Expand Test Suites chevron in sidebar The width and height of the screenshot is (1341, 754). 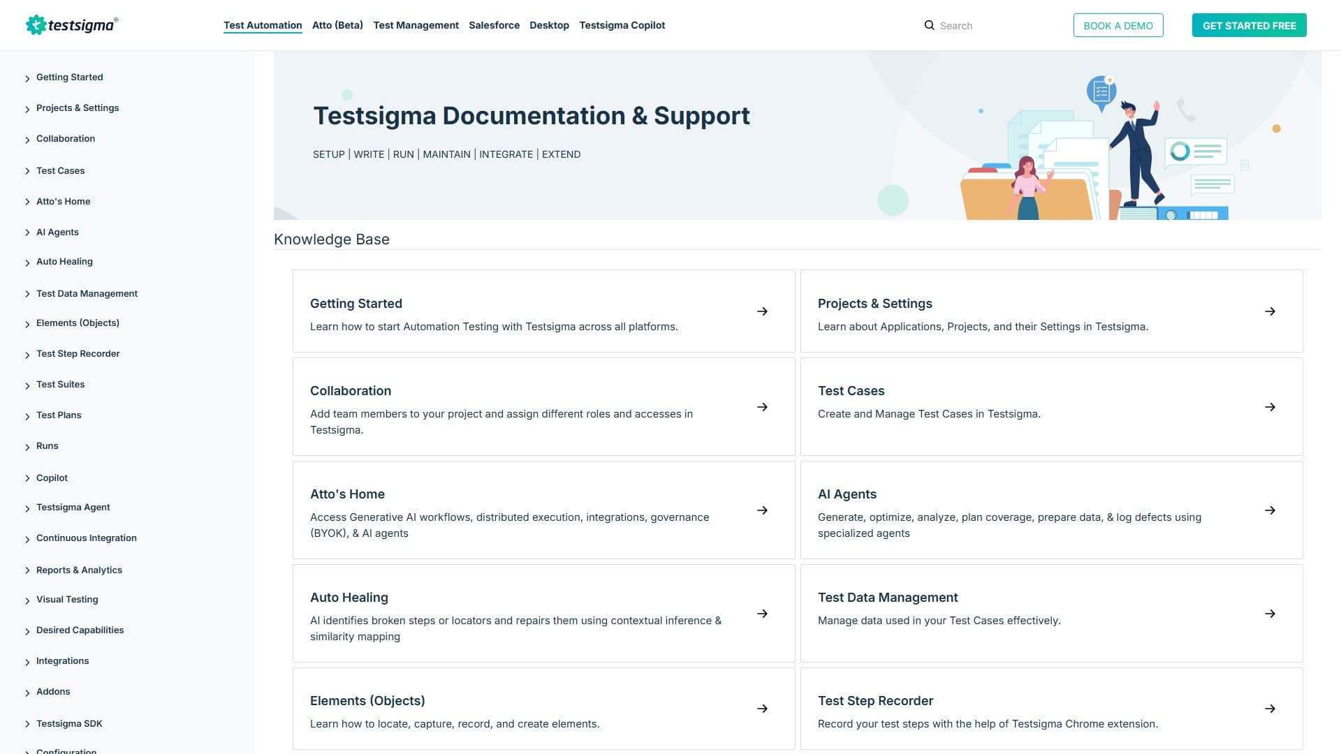tap(27, 385)
